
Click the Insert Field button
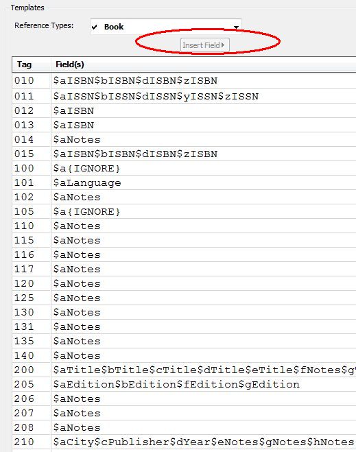(204, 45)
